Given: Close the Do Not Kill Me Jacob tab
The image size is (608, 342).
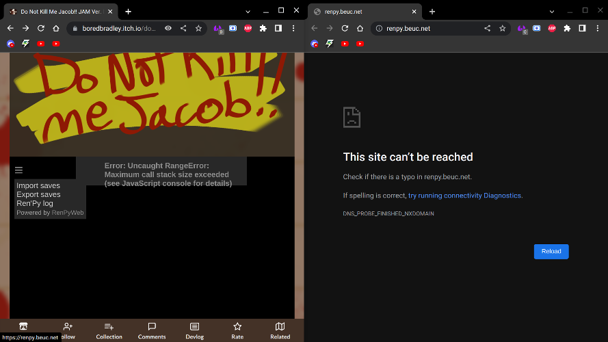Looking at the screenshot, I should tap(110, 12).
